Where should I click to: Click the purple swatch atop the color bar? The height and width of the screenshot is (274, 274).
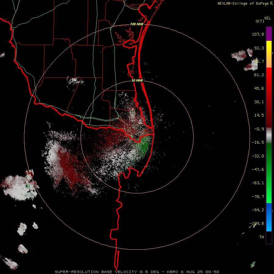[x=269, y=34]
